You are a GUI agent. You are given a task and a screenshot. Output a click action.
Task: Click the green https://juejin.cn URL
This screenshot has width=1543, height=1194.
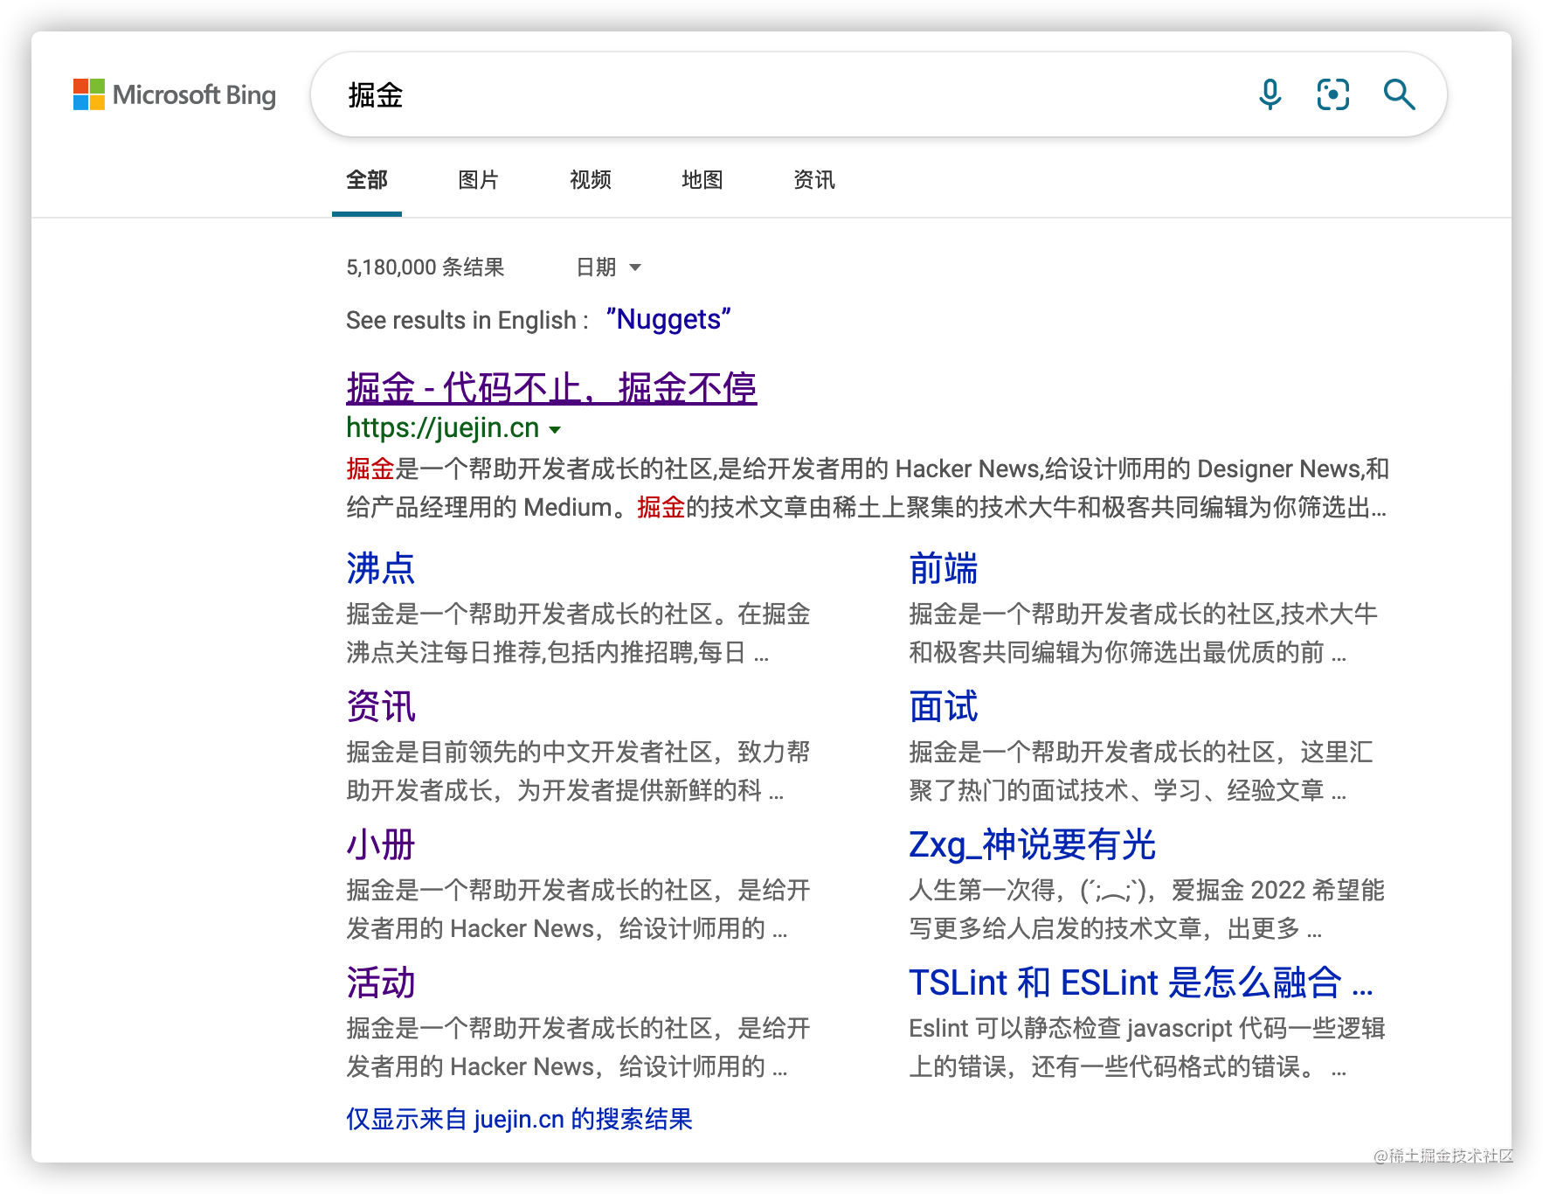[443, 428]
